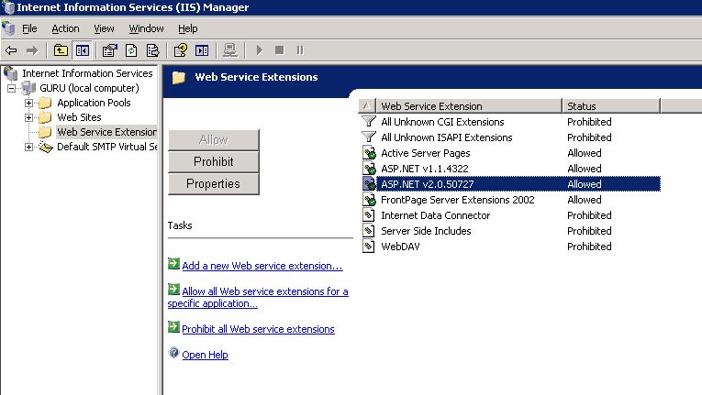Open Add a new Web service extension link
Image resolution: width=702 pixels, height=395 pixels.
pyautogui.click(x=262, y=266)
